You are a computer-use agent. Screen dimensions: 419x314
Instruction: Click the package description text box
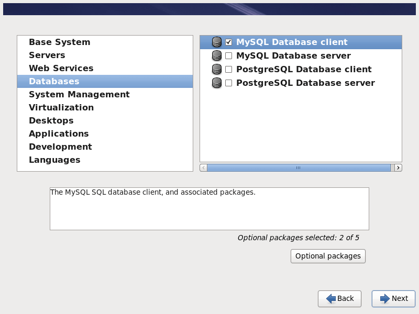click(x=209, y=209)
